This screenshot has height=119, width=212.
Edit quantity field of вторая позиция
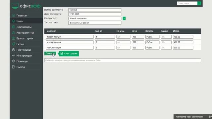105,42
